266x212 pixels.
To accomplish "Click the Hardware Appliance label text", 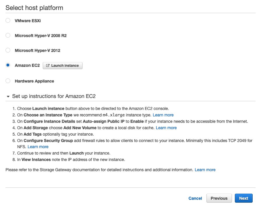I will 34,81.
